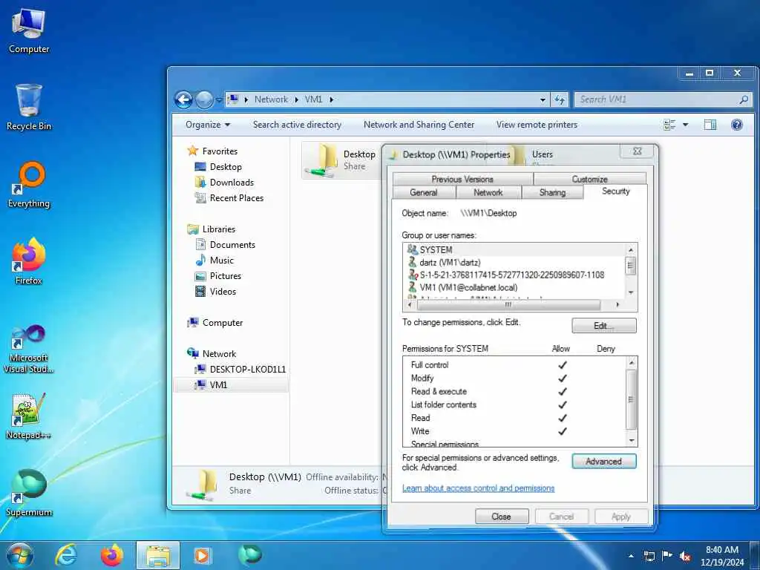Open the Computer desktop icon
This screenshot has width=760, height=570.
point(29,30)
